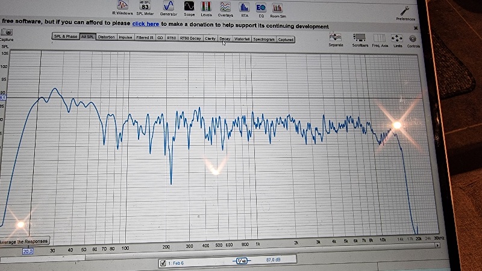
Task: Open the RTA analyzer
Action: (x=244, y=7)
